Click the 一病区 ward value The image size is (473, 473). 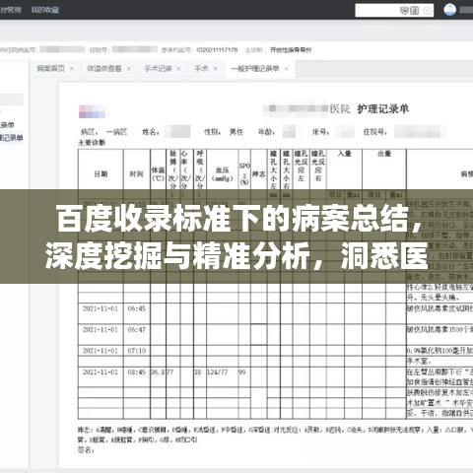click(116, 132)
